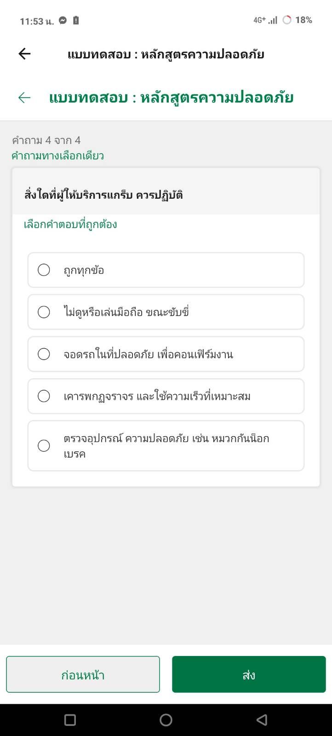The width and height of the screenshot is (332, 736).
Task: Select radio for ตรวจอุปกรณ์ ความปลอดภัย option
Action: pos(44,446)
